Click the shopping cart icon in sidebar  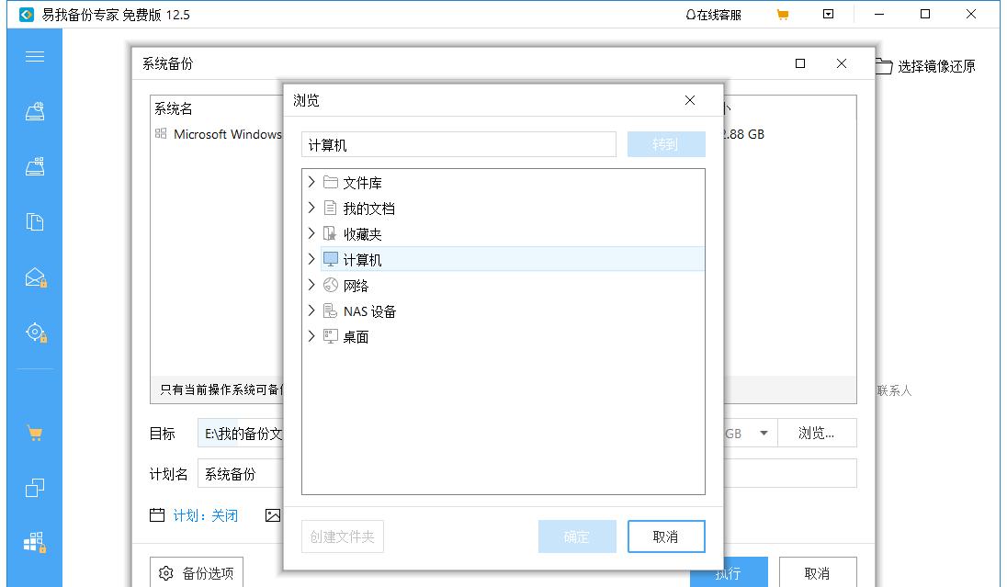point(35,434)
